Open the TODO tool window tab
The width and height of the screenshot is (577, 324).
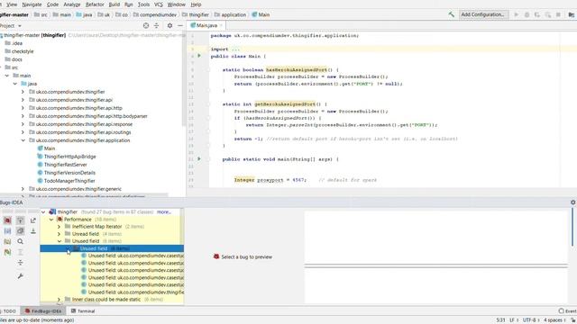tap(9, 311)
